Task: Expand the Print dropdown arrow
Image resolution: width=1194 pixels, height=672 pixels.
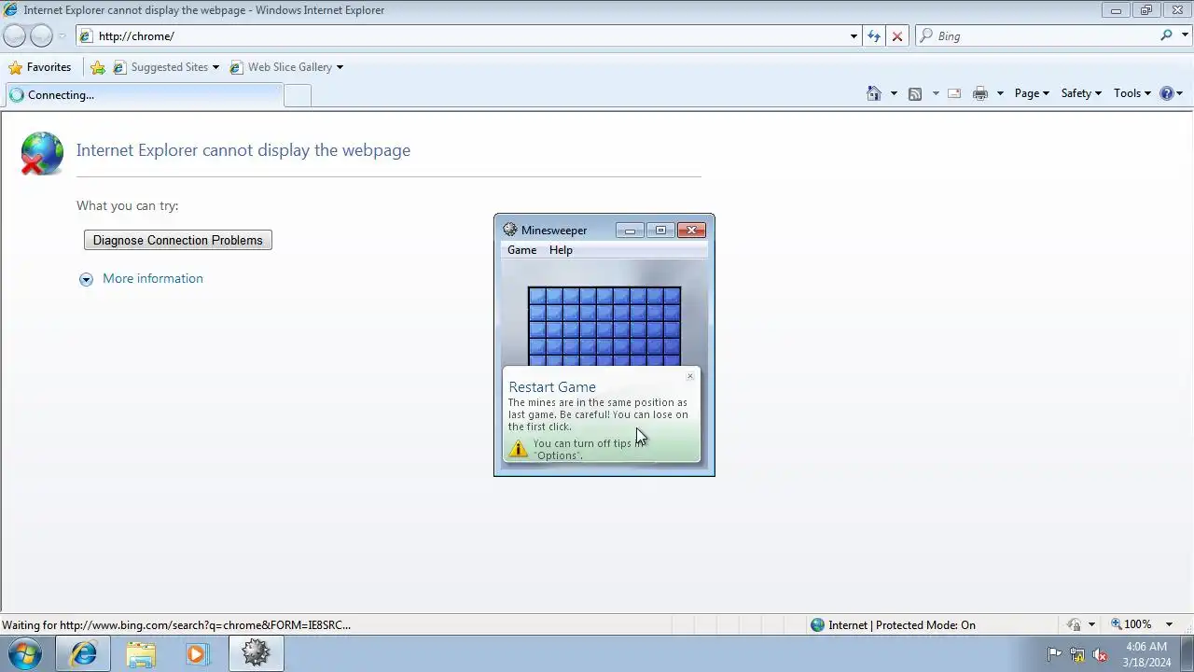Action: point(1000,93)
